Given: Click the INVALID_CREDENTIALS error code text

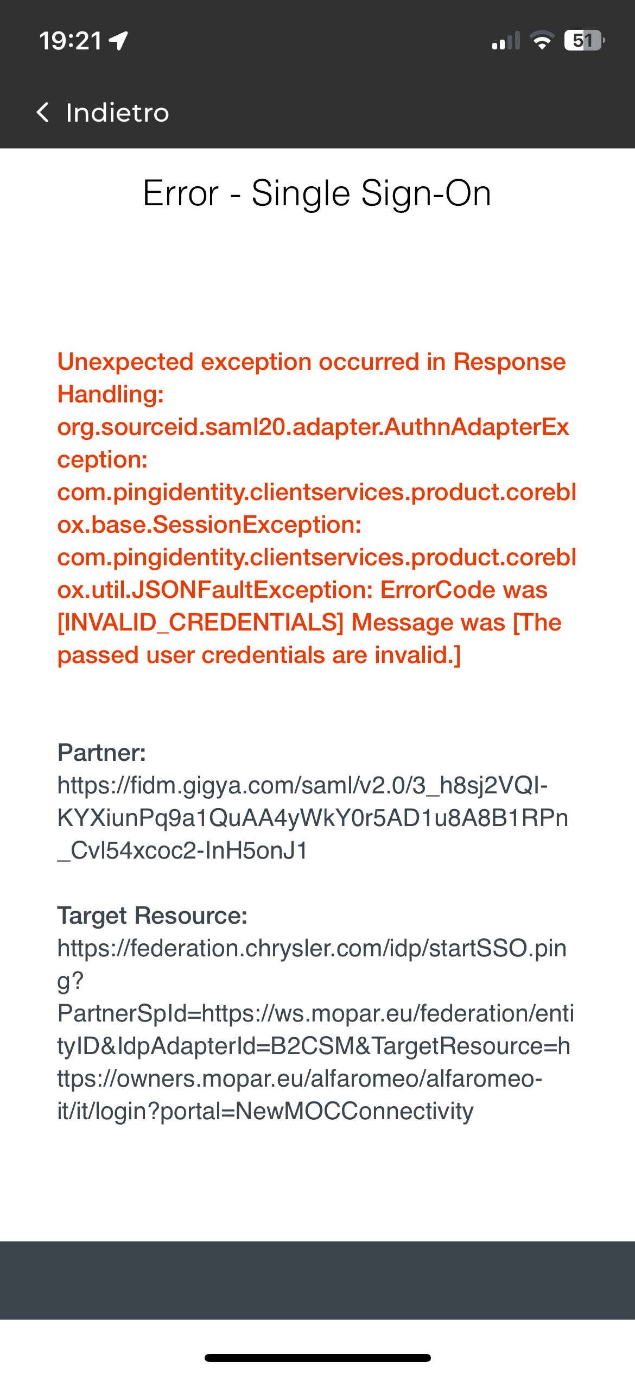Looking at the screenshot, I should click(200, 622).
